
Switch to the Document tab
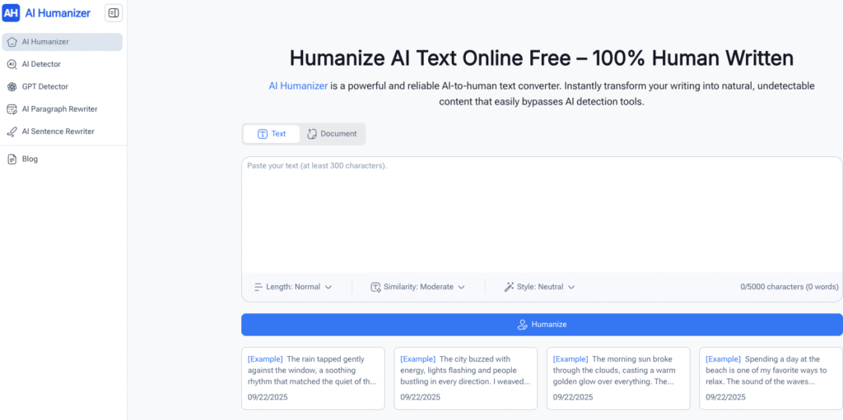coord(332,134)
